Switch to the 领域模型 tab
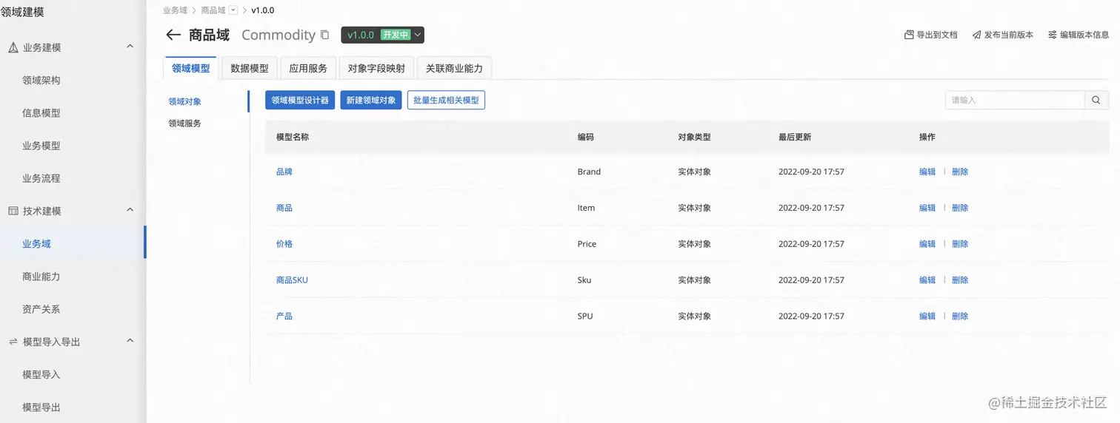The image size is (1120, 423). [191, 68]
